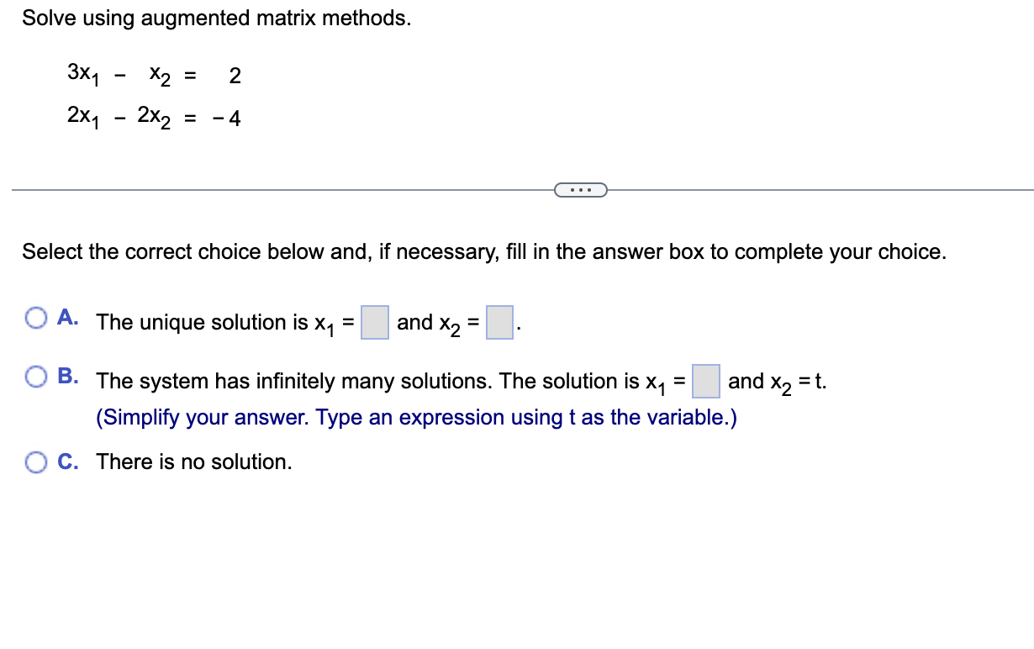The image size is (1034, 649).
Task: Click the x2 answer box in choice A
Action: [499, 322]
